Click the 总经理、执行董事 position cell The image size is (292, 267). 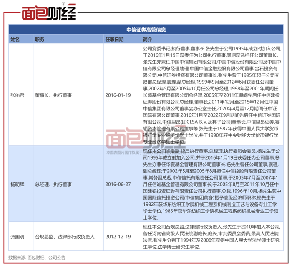(x=53, y=185)
